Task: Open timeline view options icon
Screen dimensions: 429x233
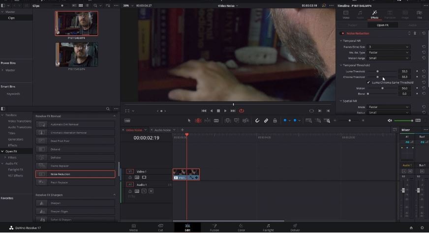Action: [127, 120]
